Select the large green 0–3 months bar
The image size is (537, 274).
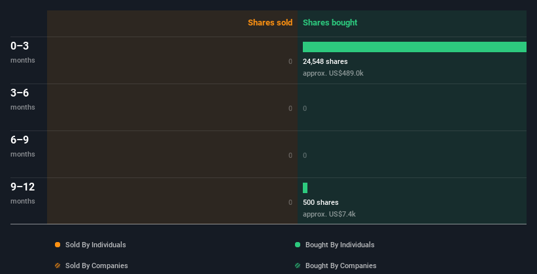pyautogui.click(x=415, y=47)
